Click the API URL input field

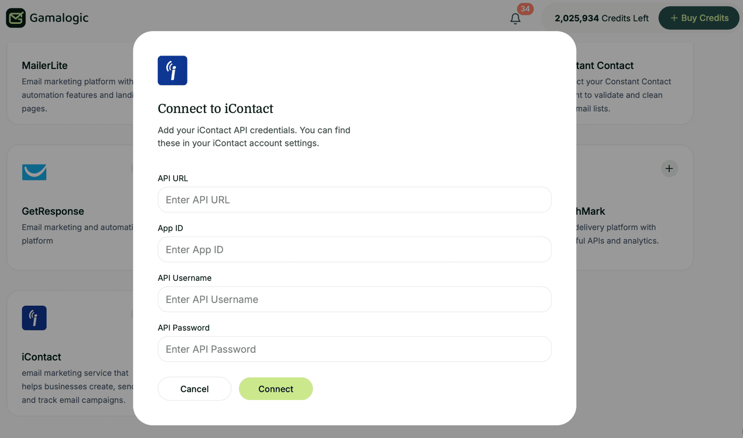[354, 200]
